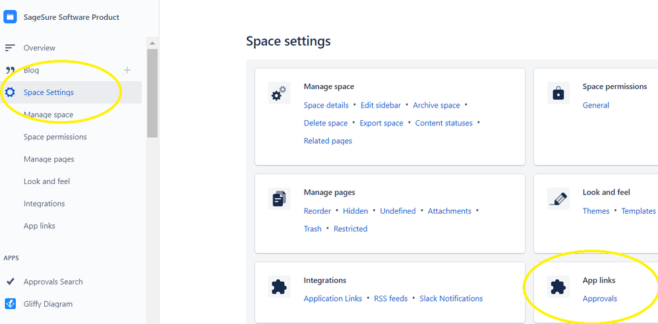Viewport: 658px width, 324px height.
Task: Click the Integrations card heading
Action: coord(325,280)
